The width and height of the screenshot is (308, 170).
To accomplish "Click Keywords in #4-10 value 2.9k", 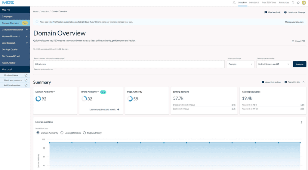I will point(302,109).
